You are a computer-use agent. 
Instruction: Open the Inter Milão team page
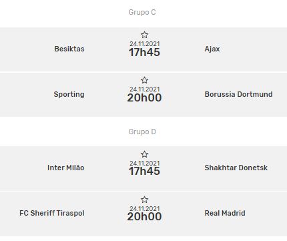click(x=66, y=168)
